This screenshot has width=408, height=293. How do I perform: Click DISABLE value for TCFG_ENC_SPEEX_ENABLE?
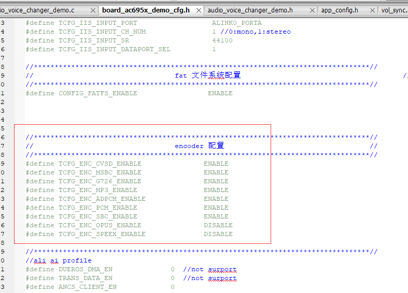(x=218, y=235)
